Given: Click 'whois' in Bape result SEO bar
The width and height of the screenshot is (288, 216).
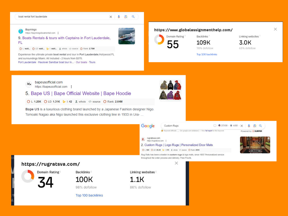Looking at the screenshot, I should (x=80, y=102).
